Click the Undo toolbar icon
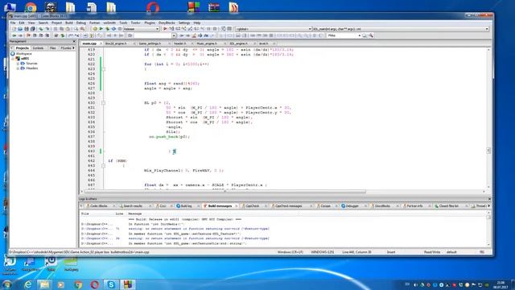This screenshot has height=290, width=515. click(x=41, y=29)
